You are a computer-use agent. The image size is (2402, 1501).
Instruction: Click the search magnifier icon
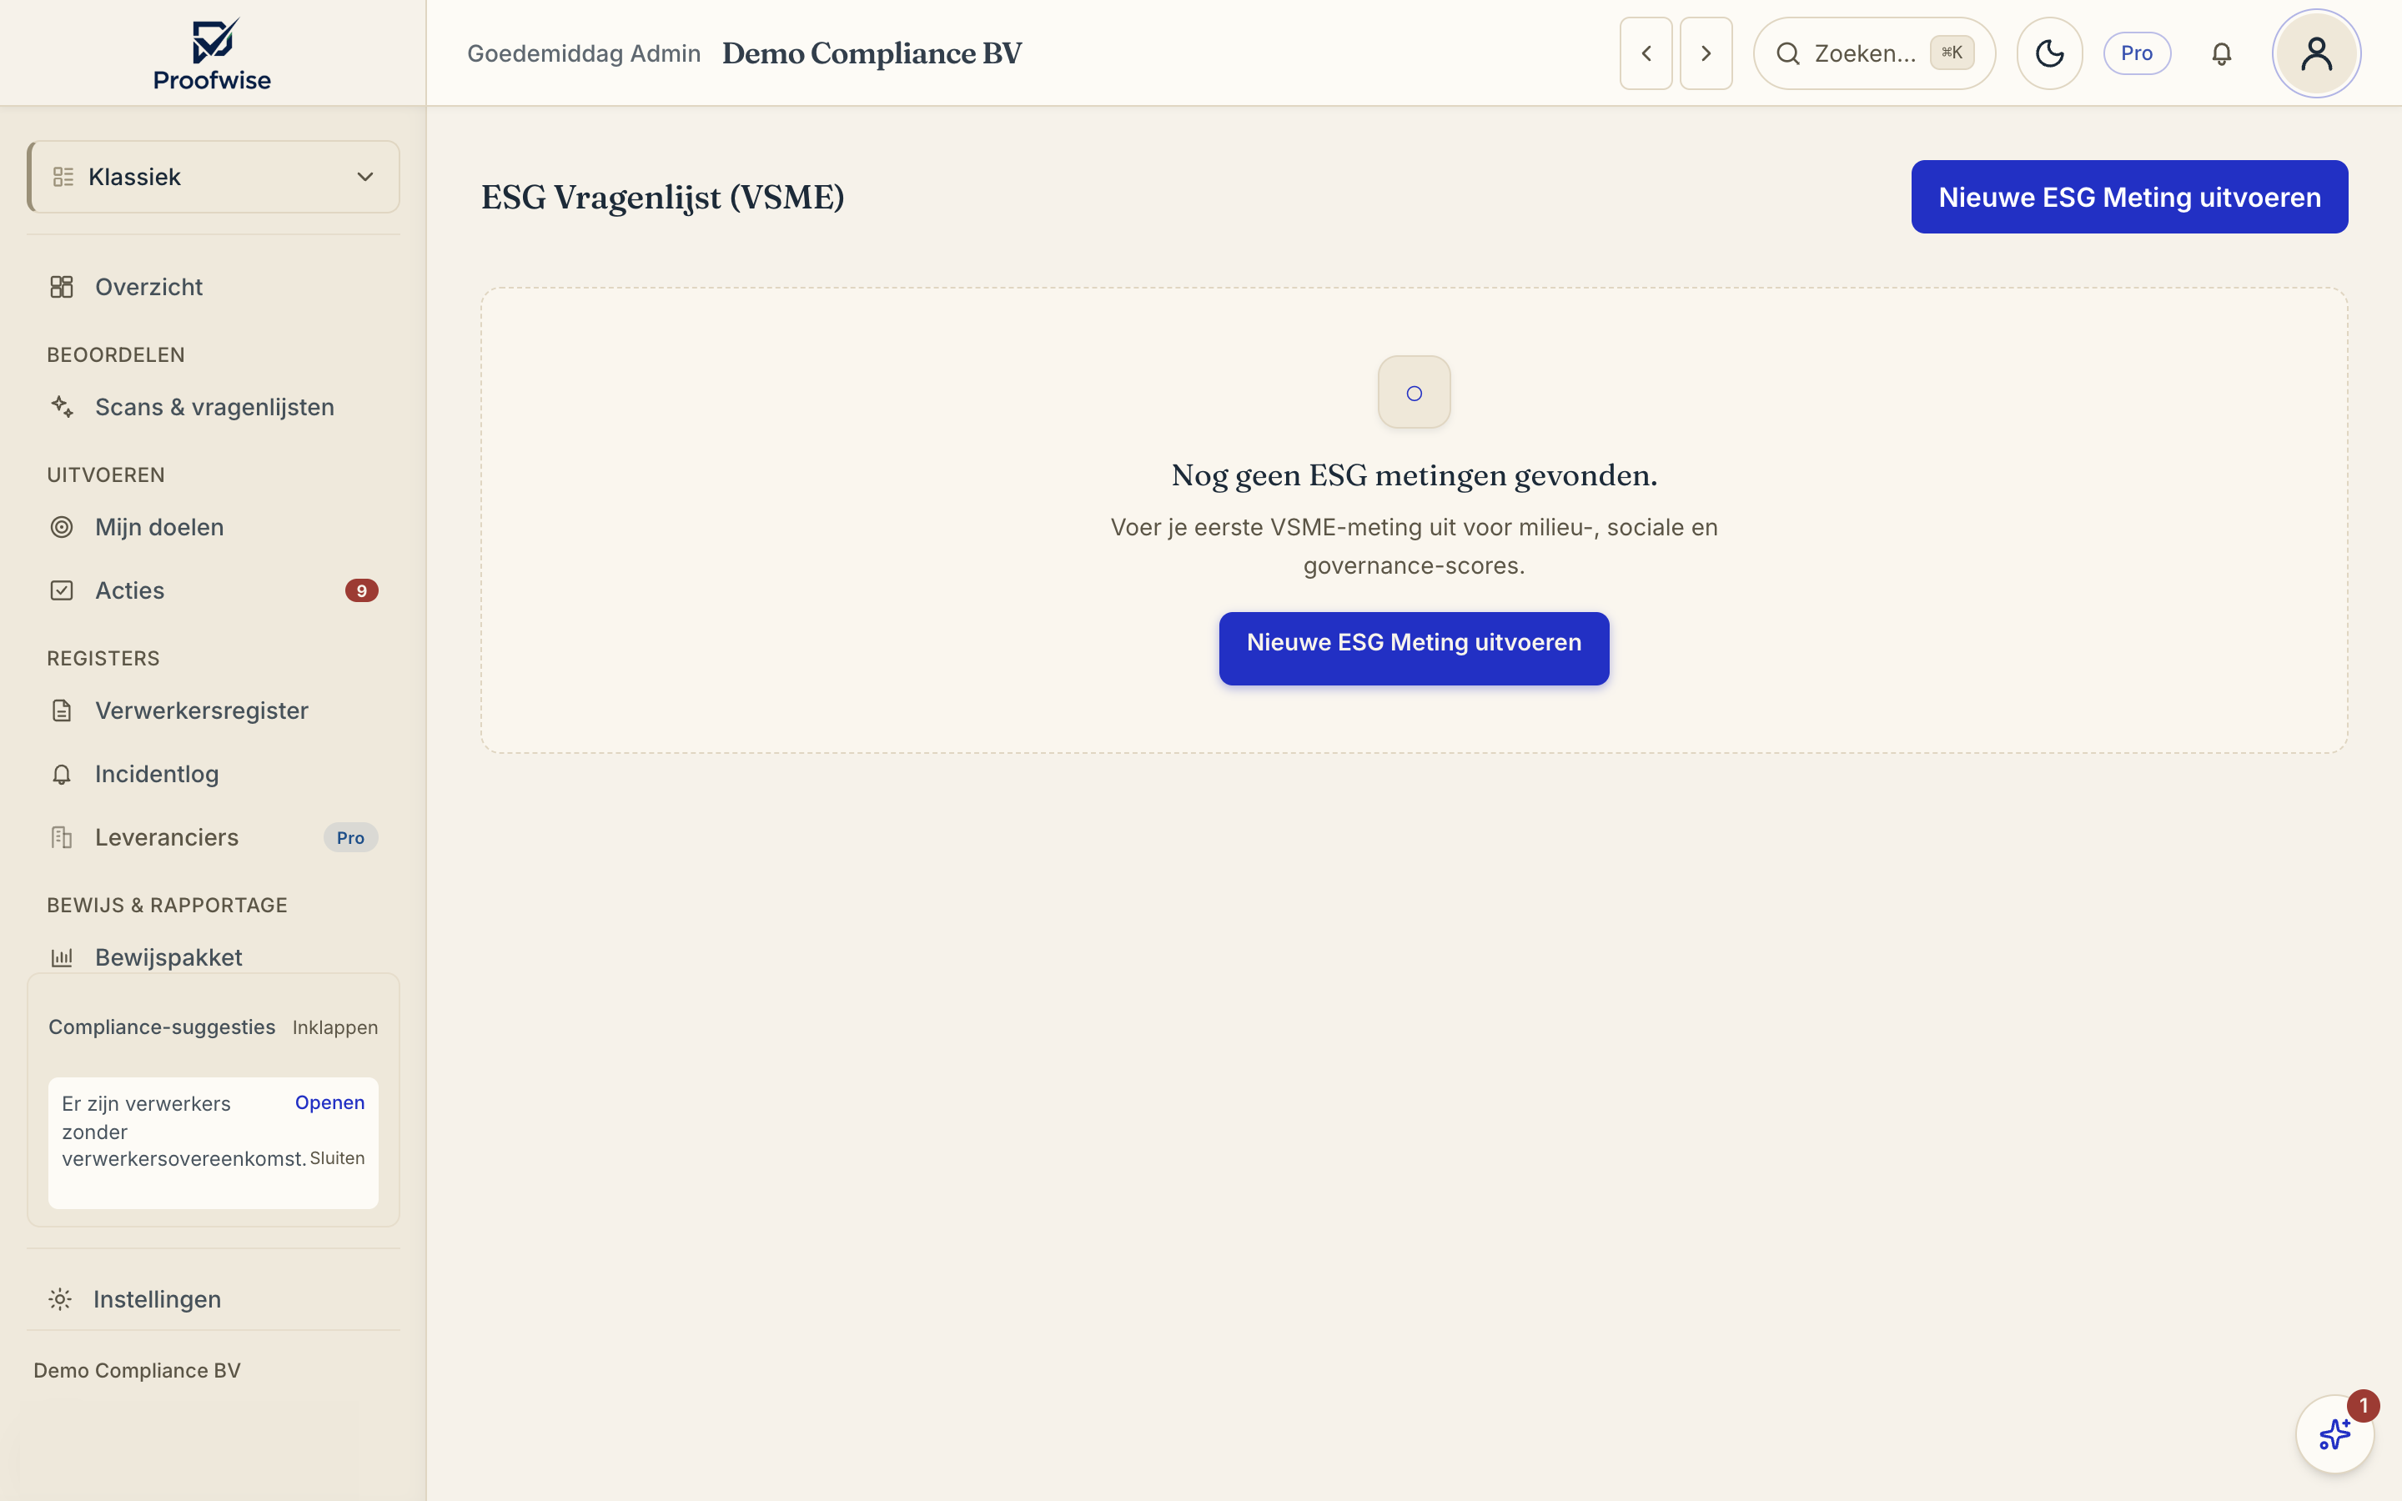pyautogui.click(x=1787, y=53)
